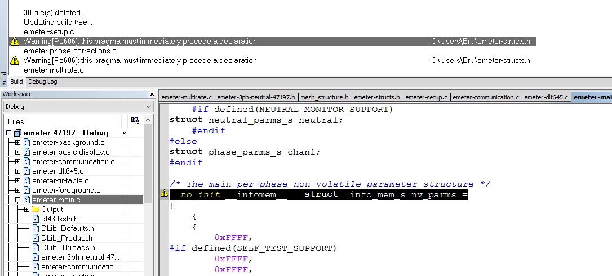Expand the Output folder node
The height and width of the screenshot is (276, 612).
pos(26,210)
